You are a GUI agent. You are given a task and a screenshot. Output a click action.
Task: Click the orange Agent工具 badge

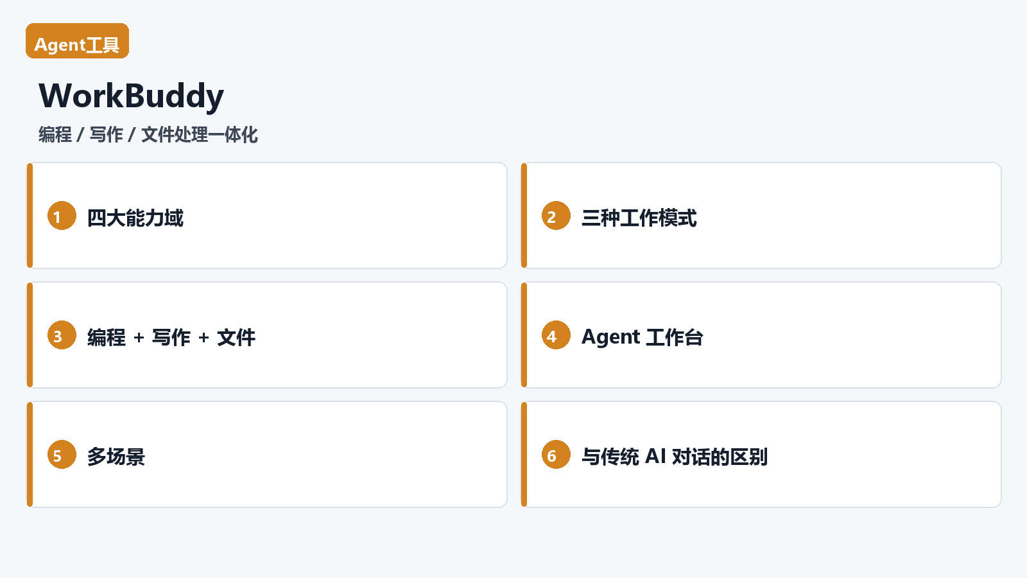pyautogui.click(x=77, y=41)
